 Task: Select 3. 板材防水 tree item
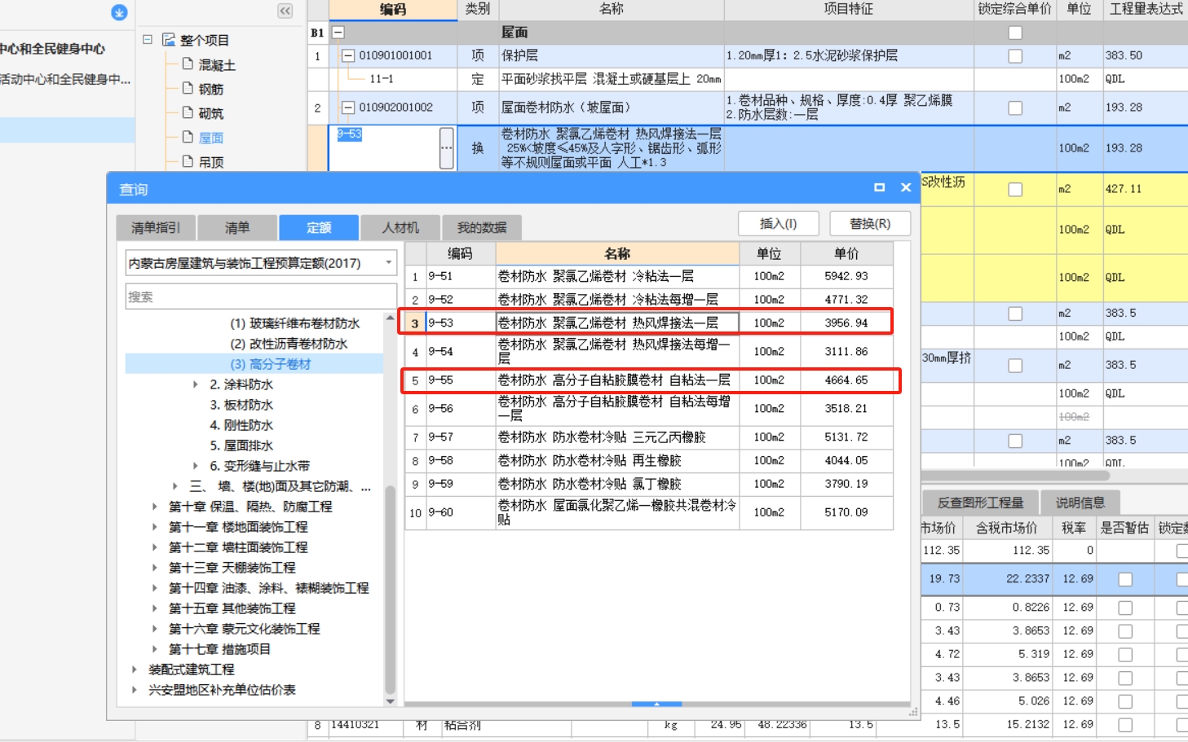[x=241, y=405]
